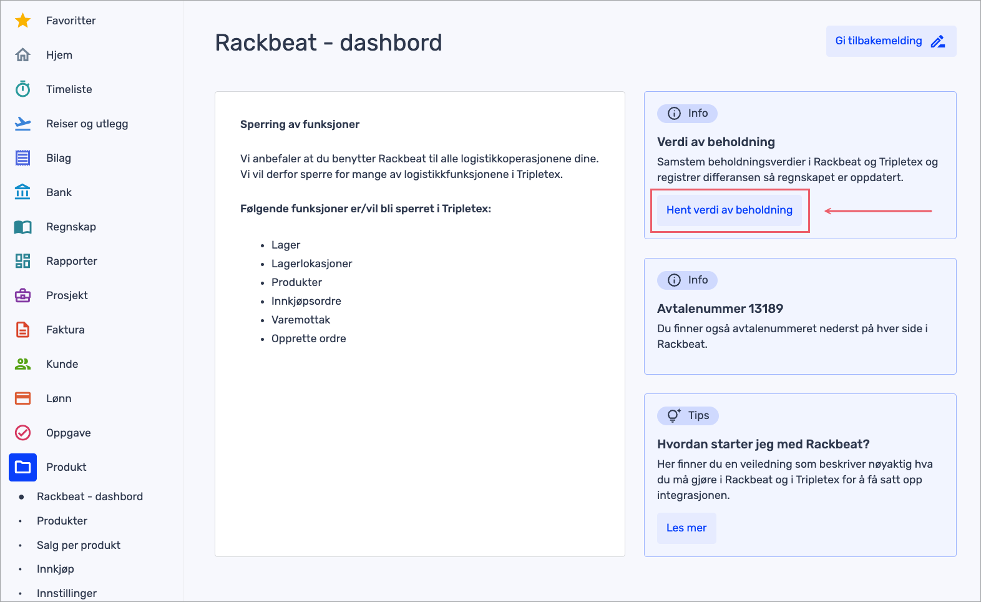The height and width of the screenshot is (602, 981).
Task: Click the Varemottak list item
Action: click(301, 320)
